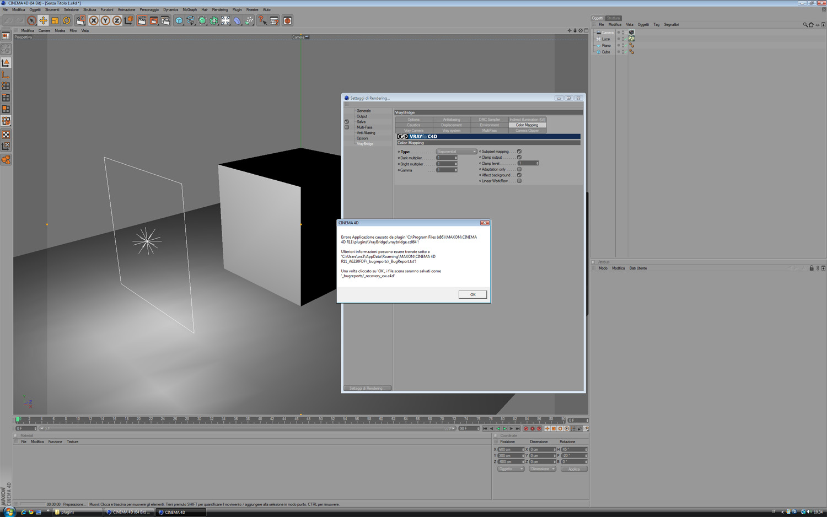Enable the Multi-Pass checkbox

(x=347, y=127)
